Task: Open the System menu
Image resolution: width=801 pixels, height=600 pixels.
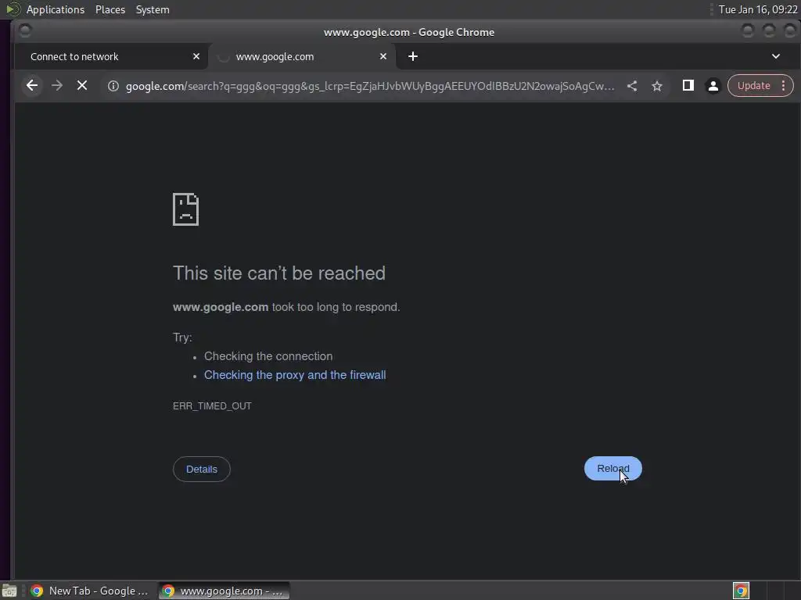Action: 153,9
